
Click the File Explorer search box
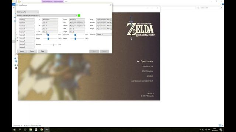(x=212, y=8)
